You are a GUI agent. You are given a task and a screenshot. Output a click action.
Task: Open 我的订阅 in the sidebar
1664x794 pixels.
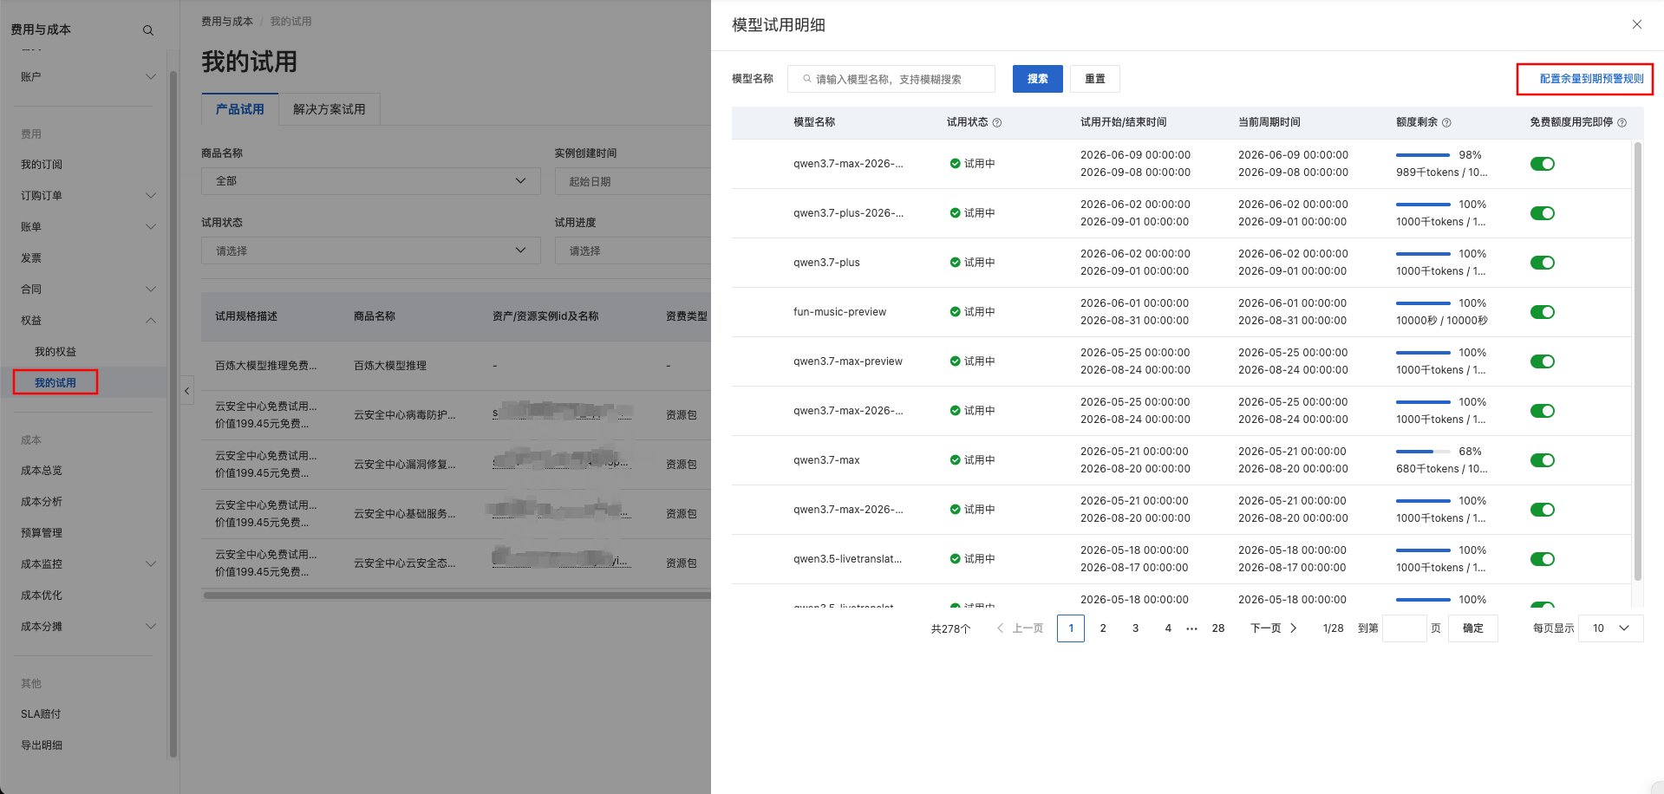pos(42,165)
